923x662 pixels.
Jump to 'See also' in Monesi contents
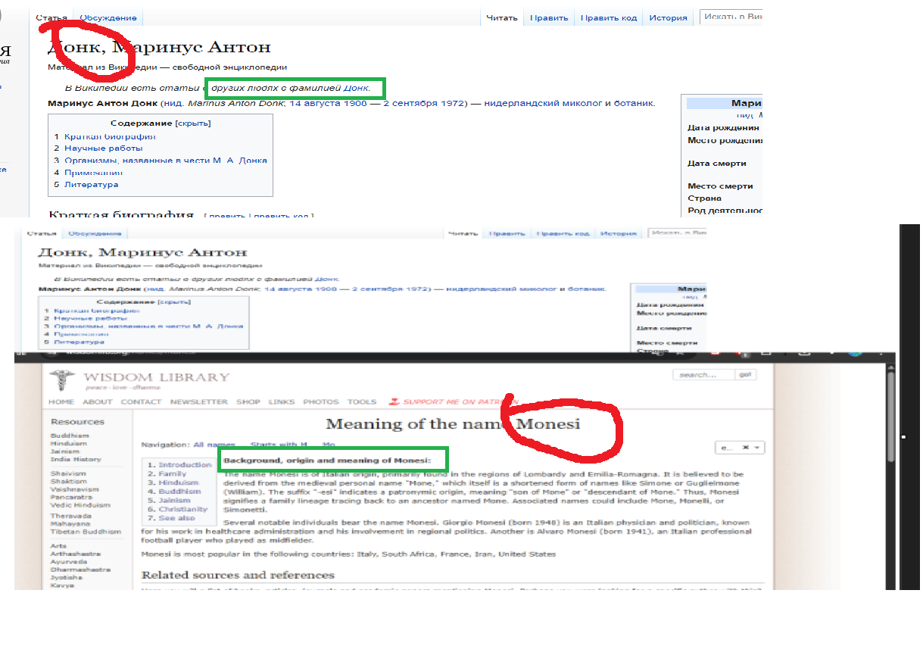tap(176, 518)
